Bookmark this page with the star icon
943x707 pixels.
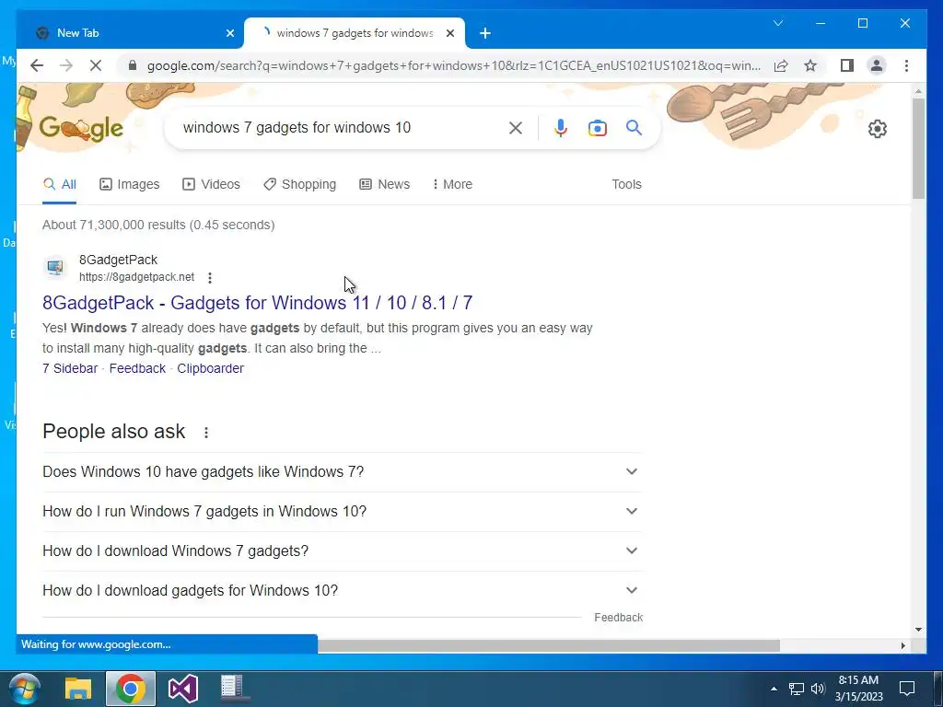tap(810, 65)
